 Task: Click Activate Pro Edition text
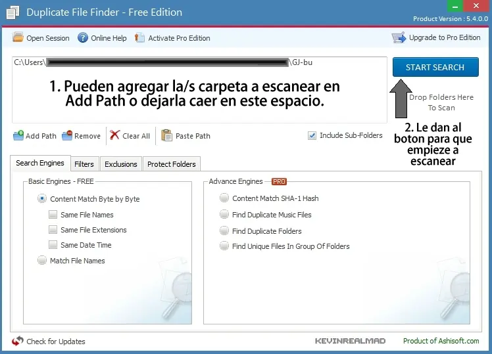pos(179,38)
